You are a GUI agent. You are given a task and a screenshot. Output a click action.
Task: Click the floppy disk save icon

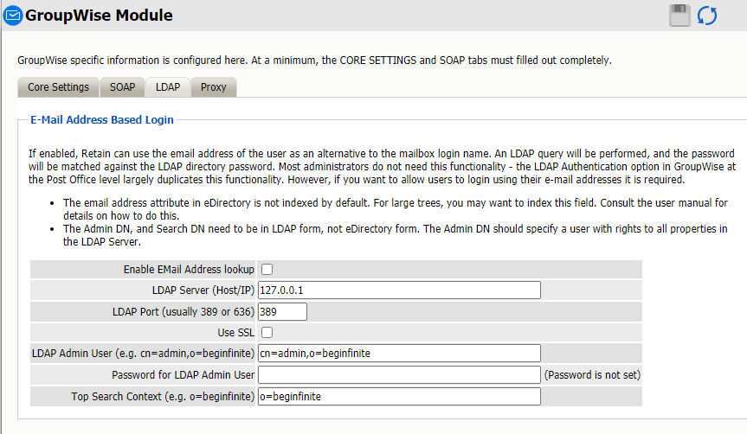click(679, 15)
